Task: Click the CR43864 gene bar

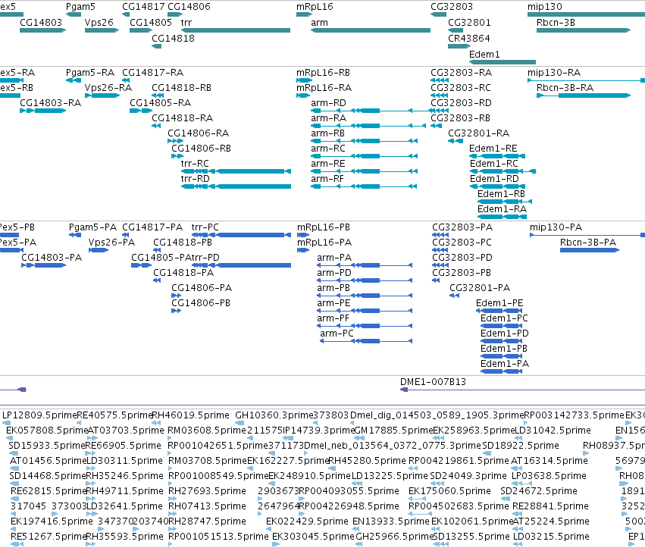Action: [459, 46]
